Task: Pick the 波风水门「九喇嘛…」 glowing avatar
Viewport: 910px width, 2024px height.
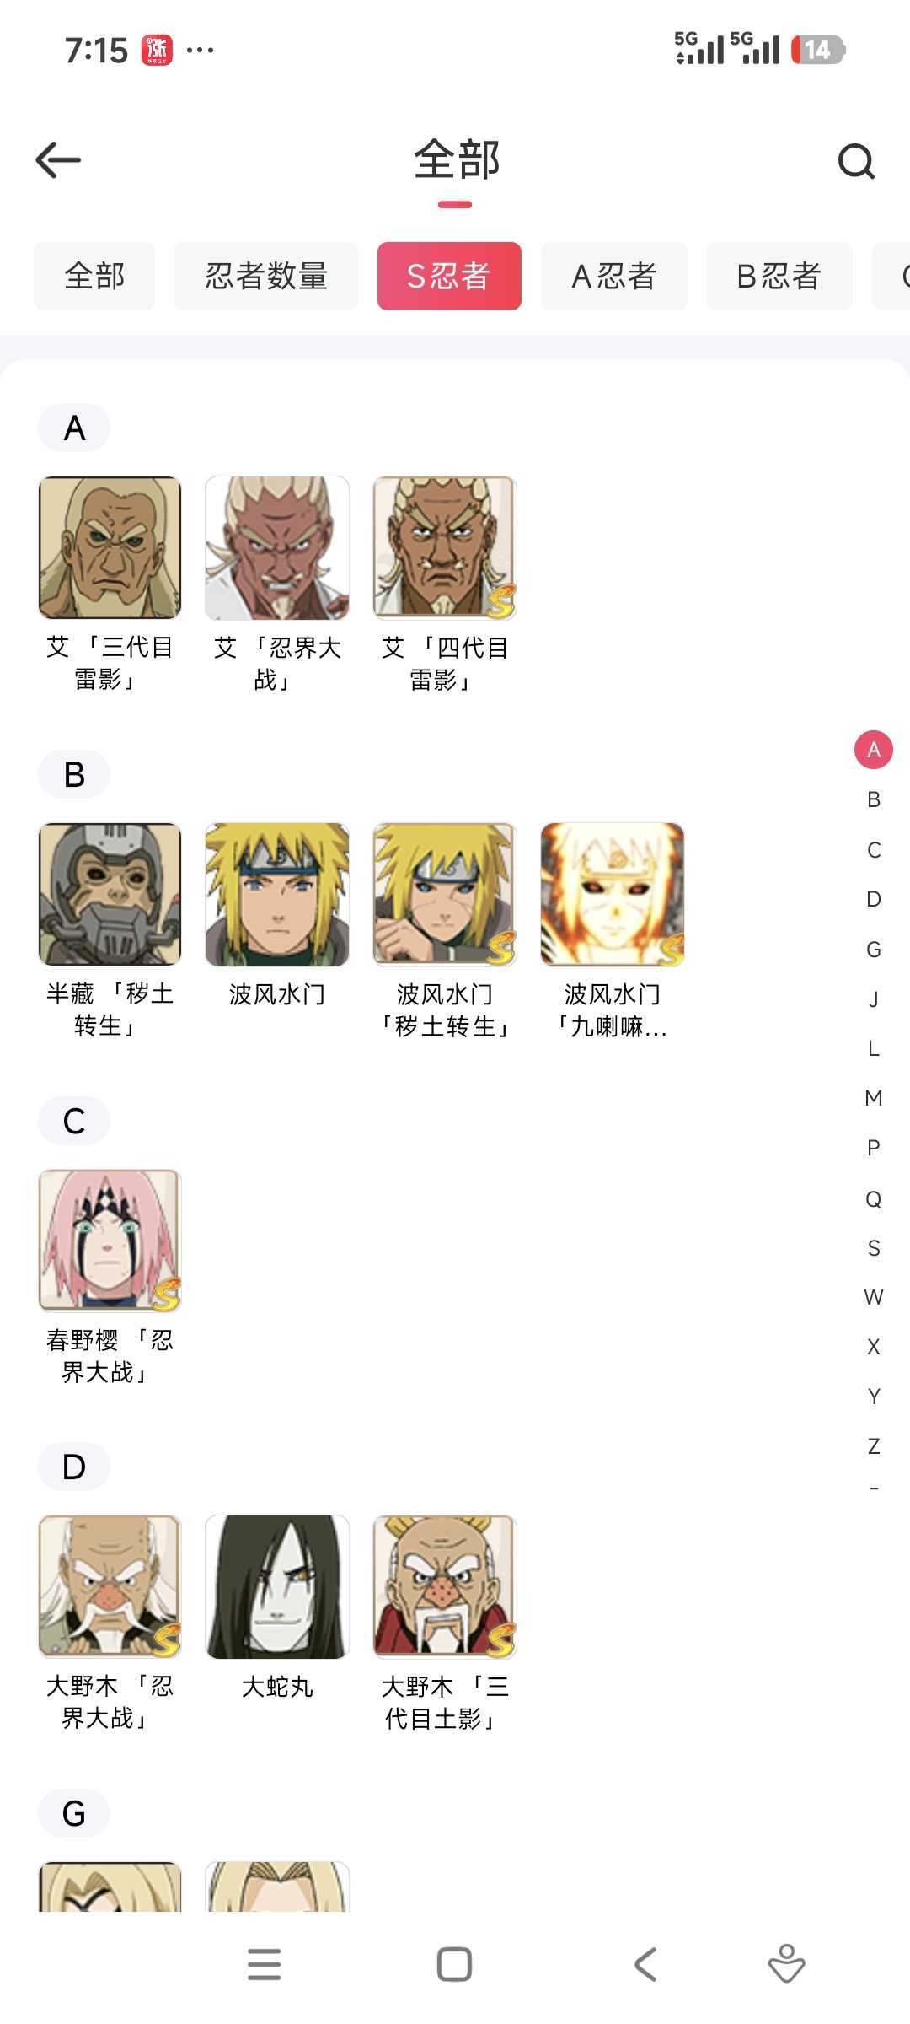Action: coord(613,894)
